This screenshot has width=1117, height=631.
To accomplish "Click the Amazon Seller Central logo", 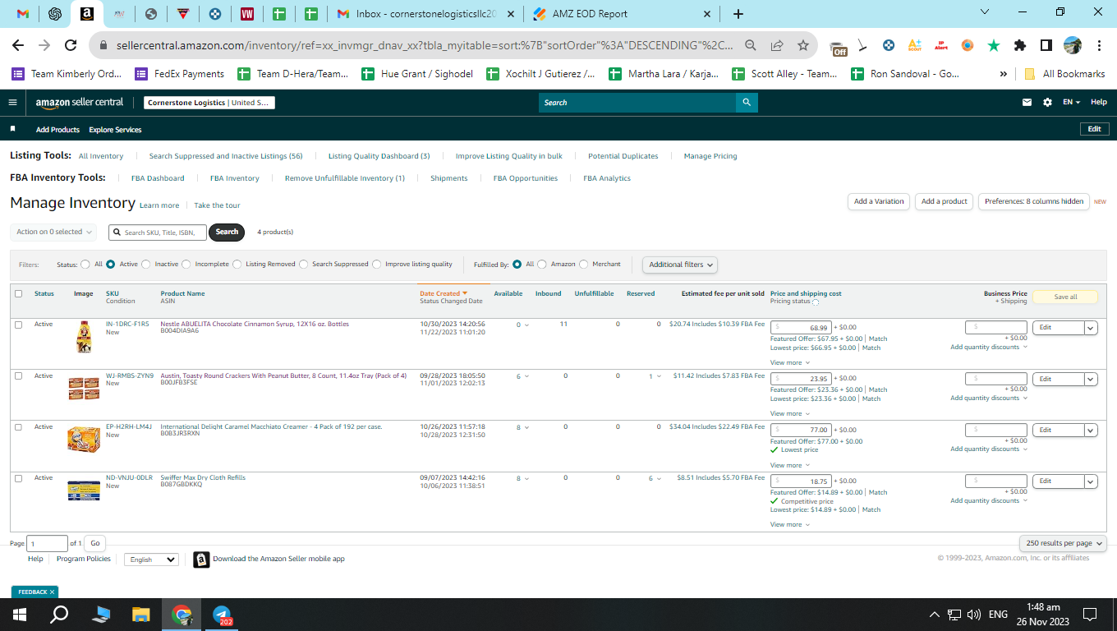I will (80, 103).
